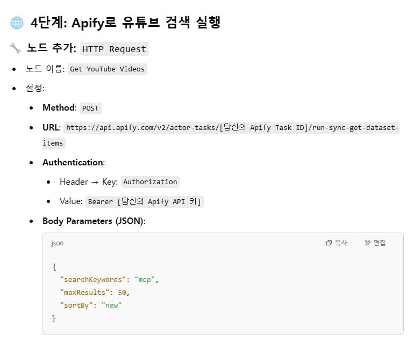
Task: Click the bold Authentication label
Action: [x=73, y=162]
